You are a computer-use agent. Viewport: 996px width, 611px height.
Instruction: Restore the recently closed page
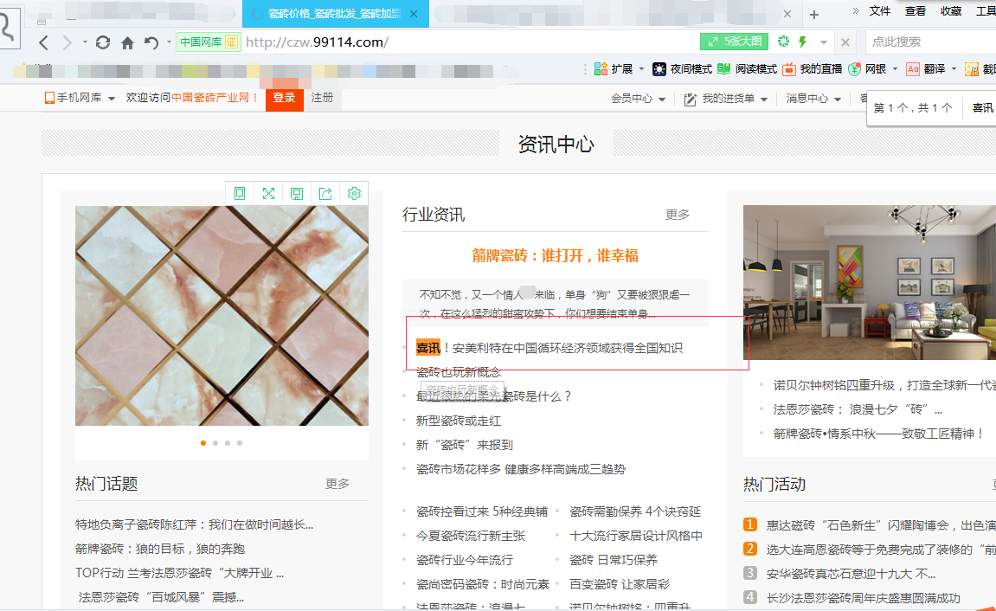pos(151,42)
